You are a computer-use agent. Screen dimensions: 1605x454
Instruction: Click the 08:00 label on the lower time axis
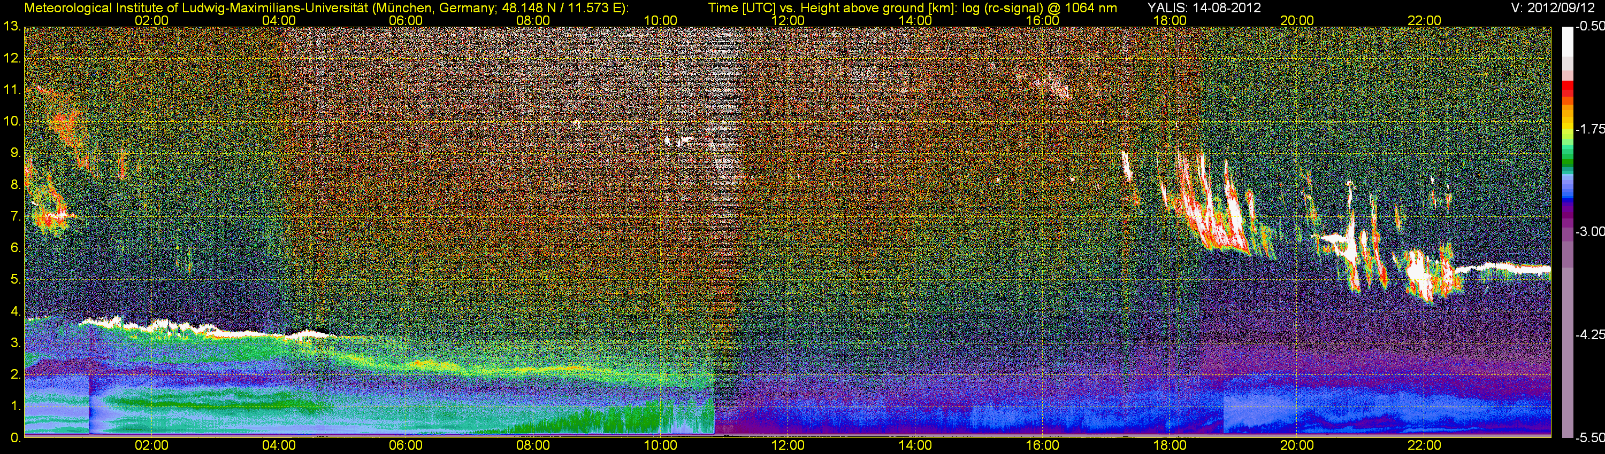coord(533,445)
